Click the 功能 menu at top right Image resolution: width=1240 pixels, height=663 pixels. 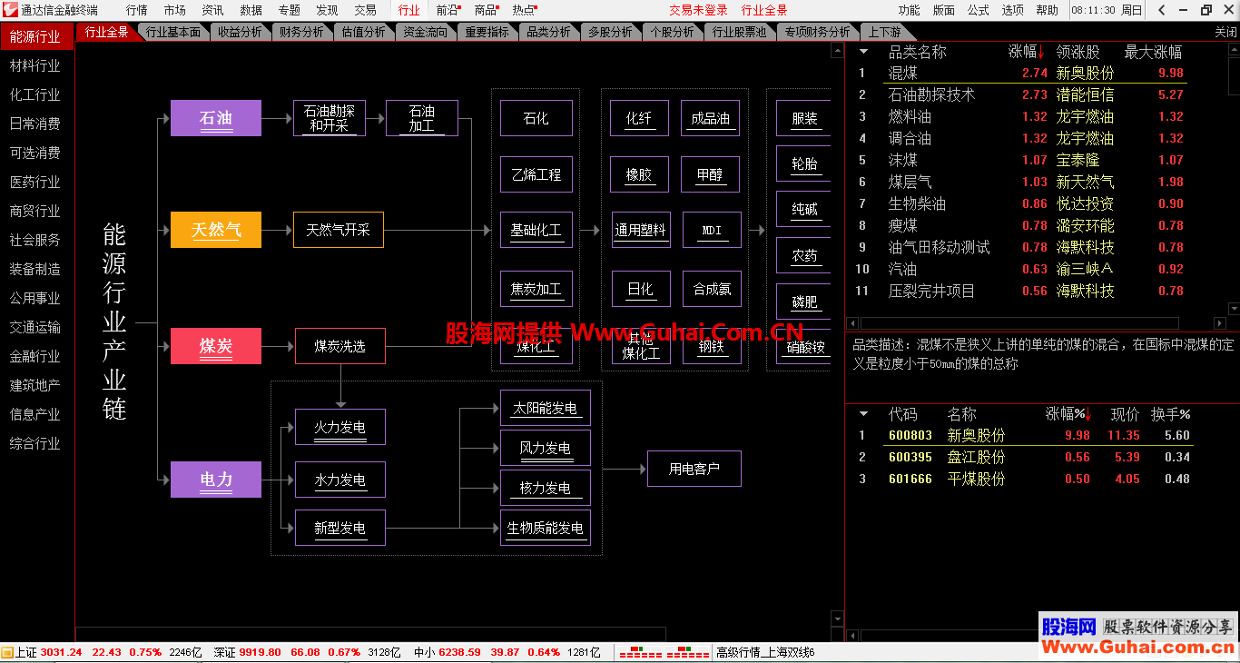point(909,10)
